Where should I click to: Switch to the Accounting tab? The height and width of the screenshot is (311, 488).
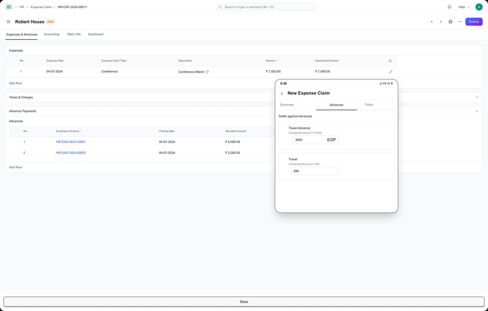(52, 34)
